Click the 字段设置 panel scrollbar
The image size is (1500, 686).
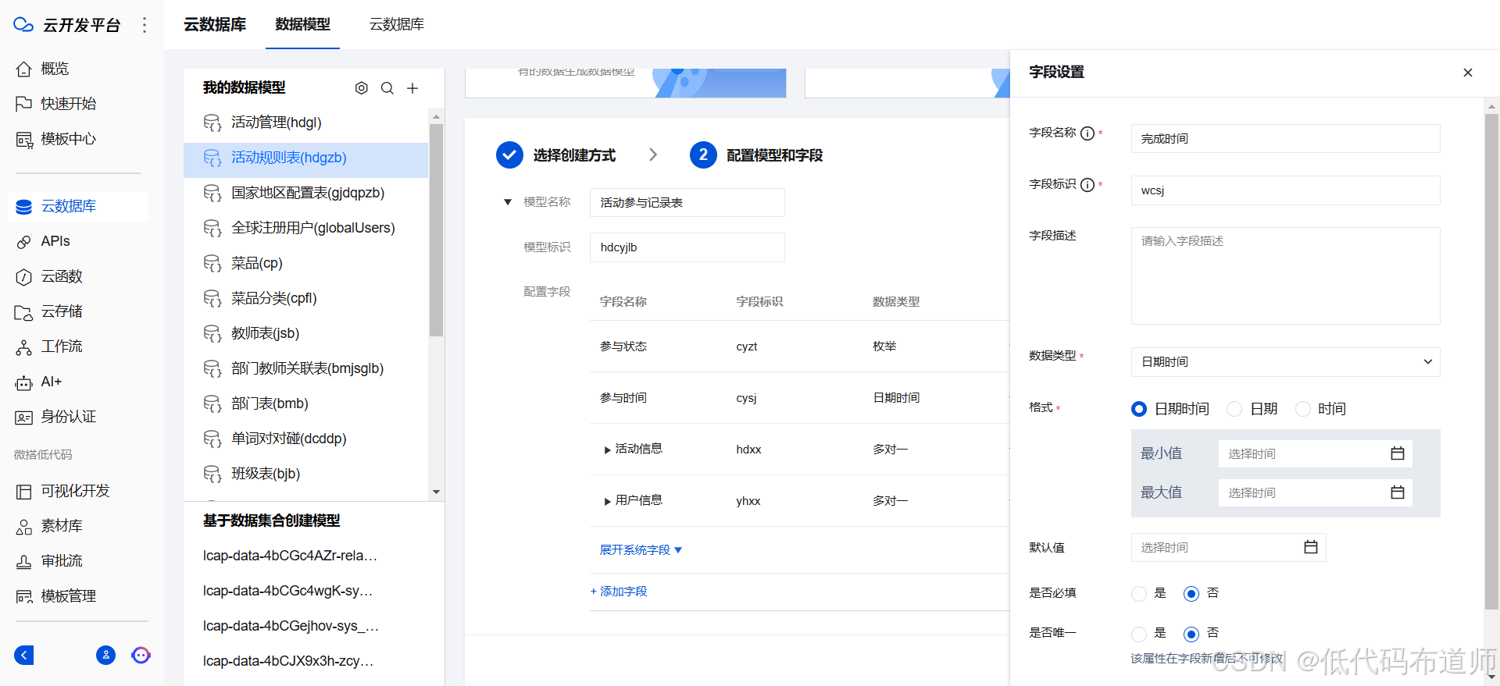[1491, 361]
